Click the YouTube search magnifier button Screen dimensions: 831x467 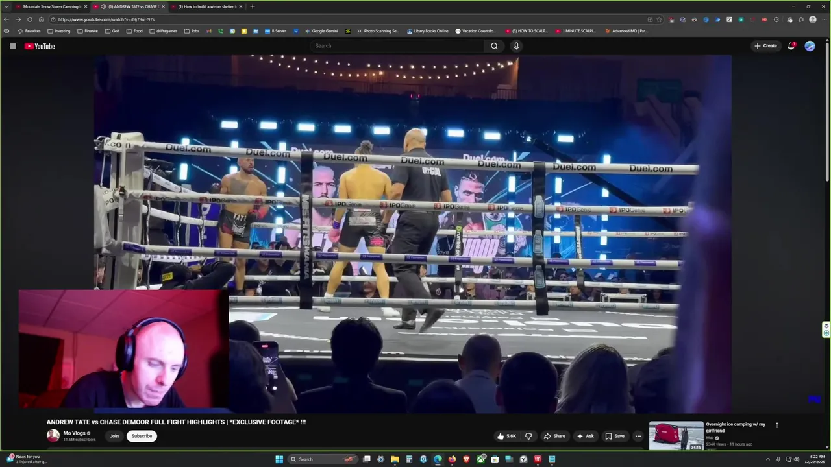click(x=494, y=46)
